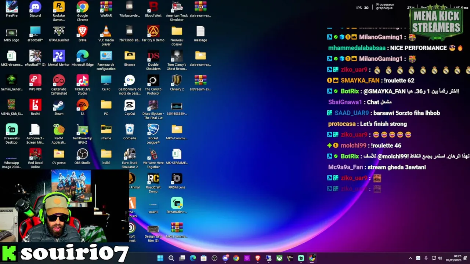The height and width of the screenshot is (264, 470).
Task: Open Streamlabs Desktop shortcut
Action: [x=11, y=134]
